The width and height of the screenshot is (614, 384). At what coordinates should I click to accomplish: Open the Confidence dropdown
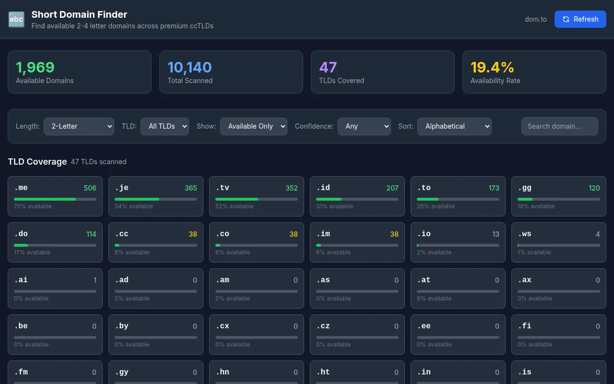[x=364, y=126]
